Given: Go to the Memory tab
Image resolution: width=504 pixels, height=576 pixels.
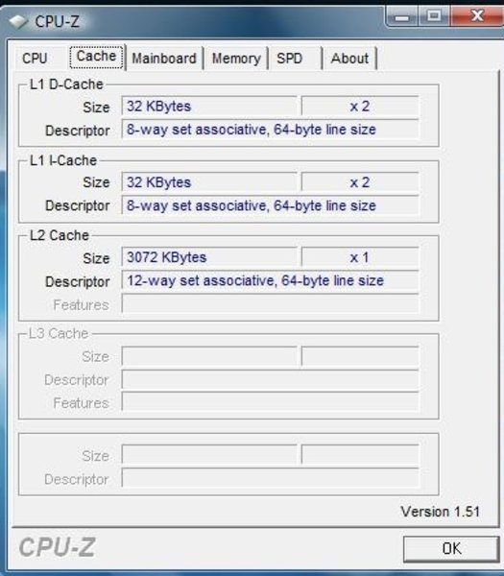Looking at the screenshot, I should click(236, 58).
